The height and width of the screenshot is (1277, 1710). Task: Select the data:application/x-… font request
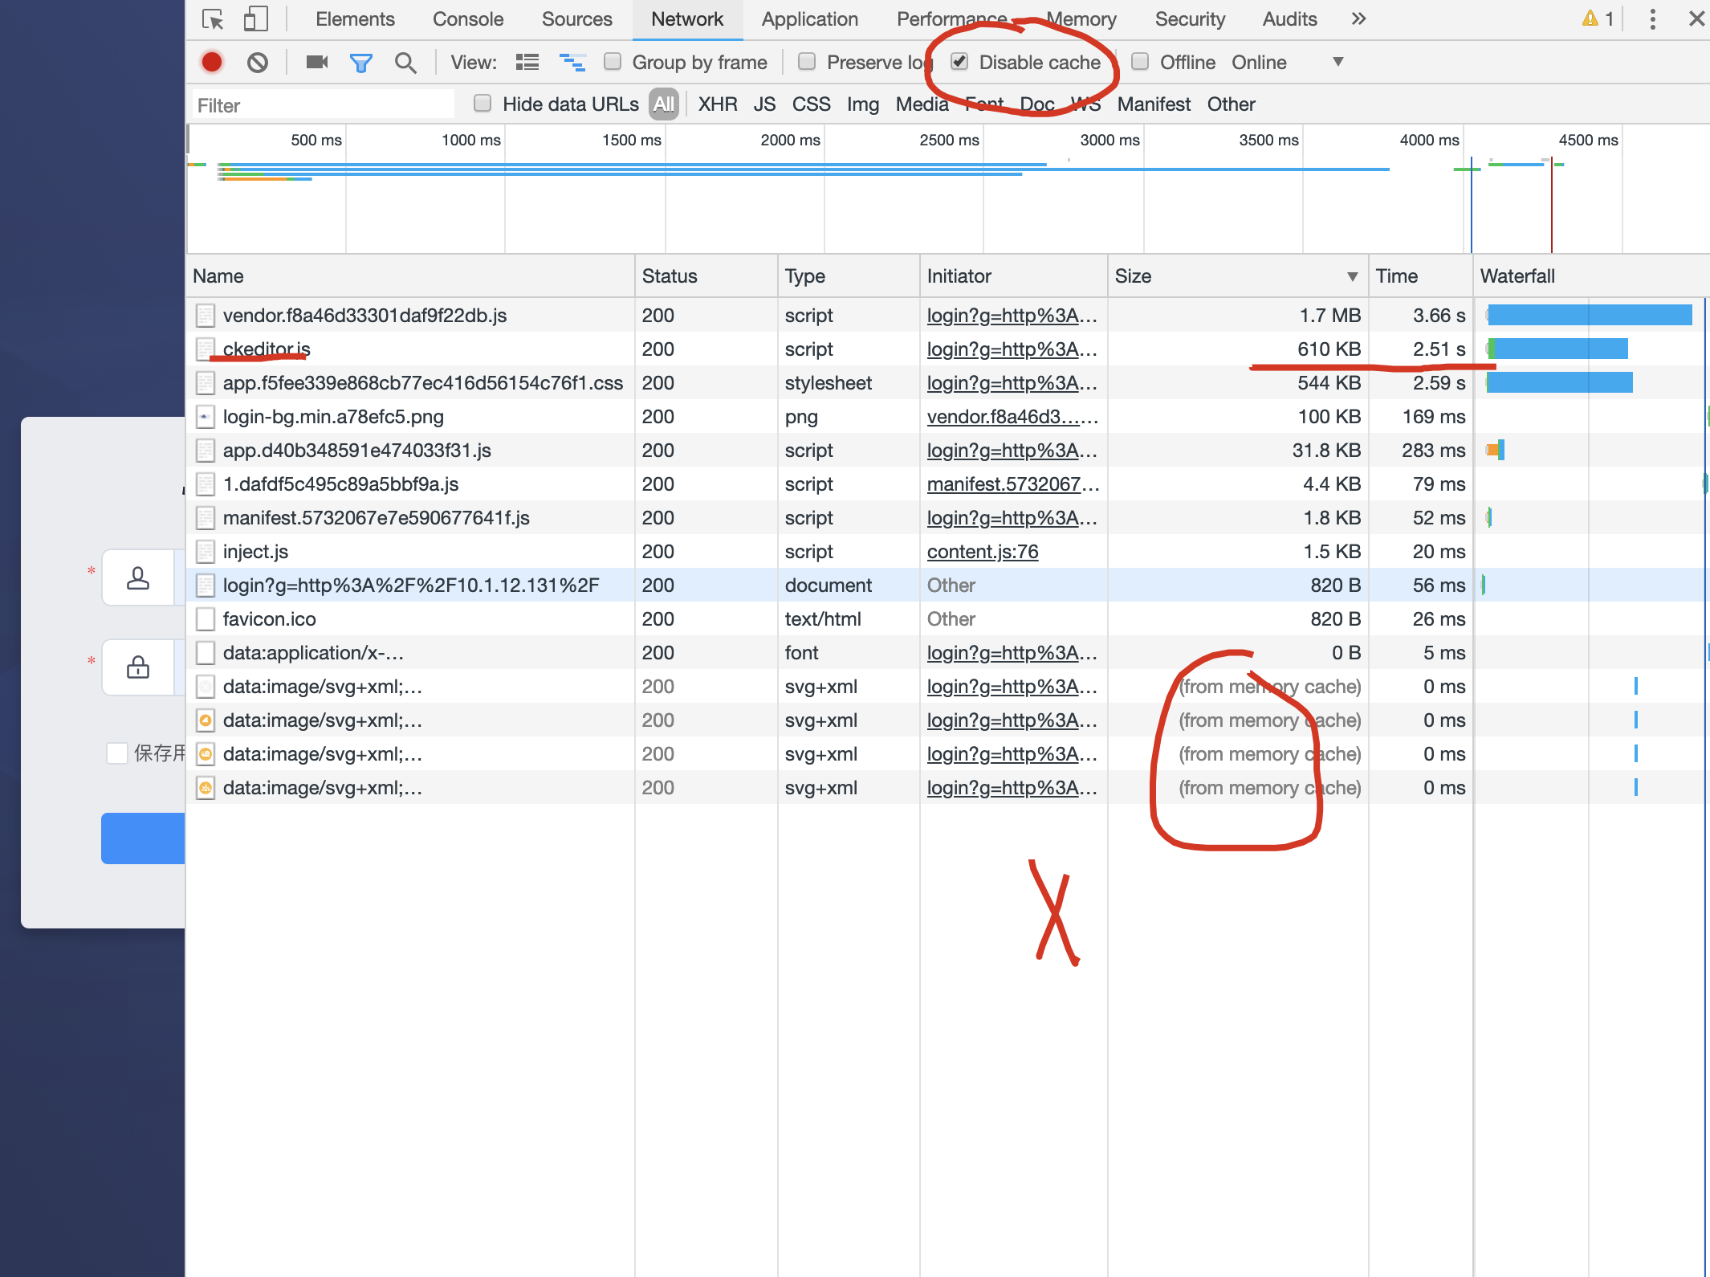coord(313,653)
